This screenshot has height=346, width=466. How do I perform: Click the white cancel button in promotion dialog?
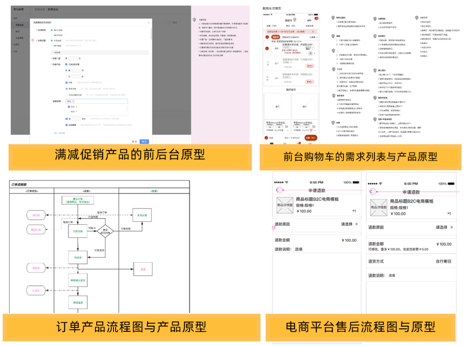click(134, 142)
